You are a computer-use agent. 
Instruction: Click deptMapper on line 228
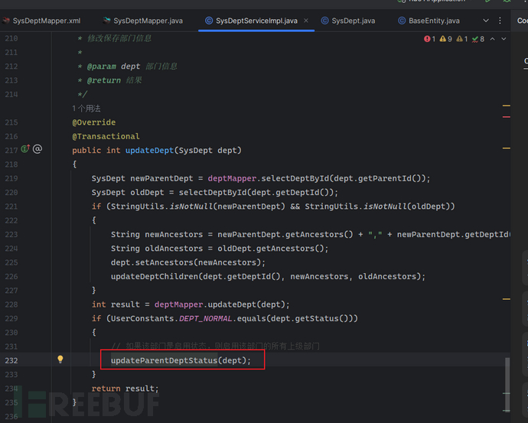click(179, 304)
